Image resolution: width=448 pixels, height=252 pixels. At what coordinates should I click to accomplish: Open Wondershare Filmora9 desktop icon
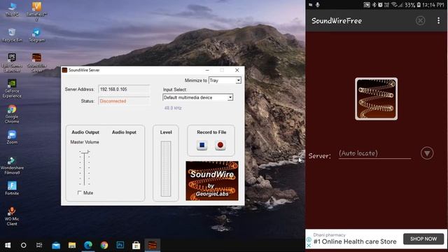(12, 165)
